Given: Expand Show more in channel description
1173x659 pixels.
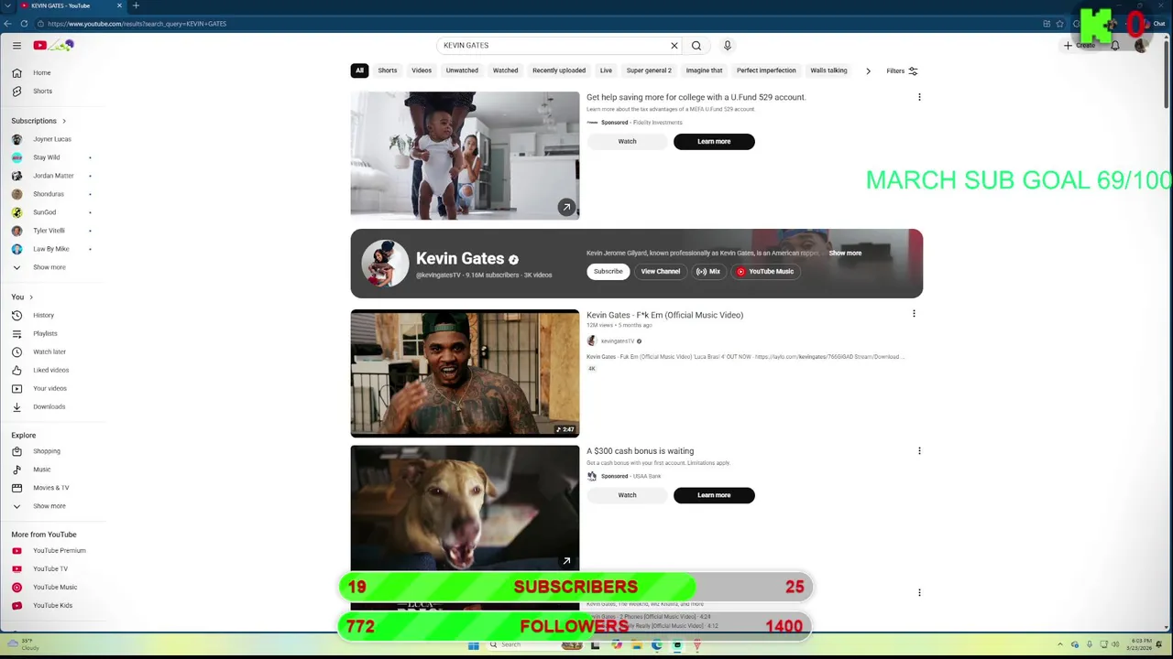Looking at the screenshot, I should click(845, 253).
